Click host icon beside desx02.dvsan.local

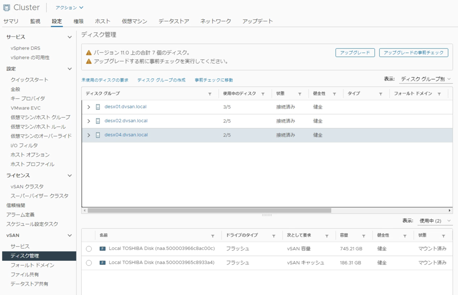click(98, 121)
